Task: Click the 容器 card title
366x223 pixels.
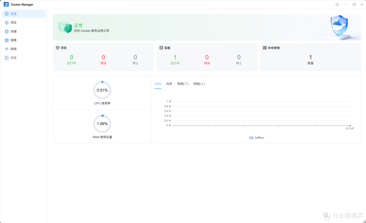Action: (x=167, y=48)
